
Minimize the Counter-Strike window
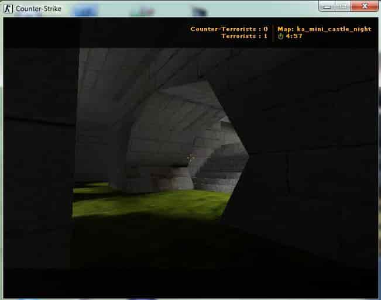[327, 6]
